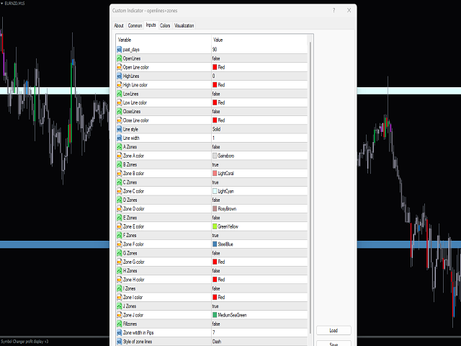Click the Close Line color variable icon
This screenshot has height=346, width=461.
coord(119,120)
